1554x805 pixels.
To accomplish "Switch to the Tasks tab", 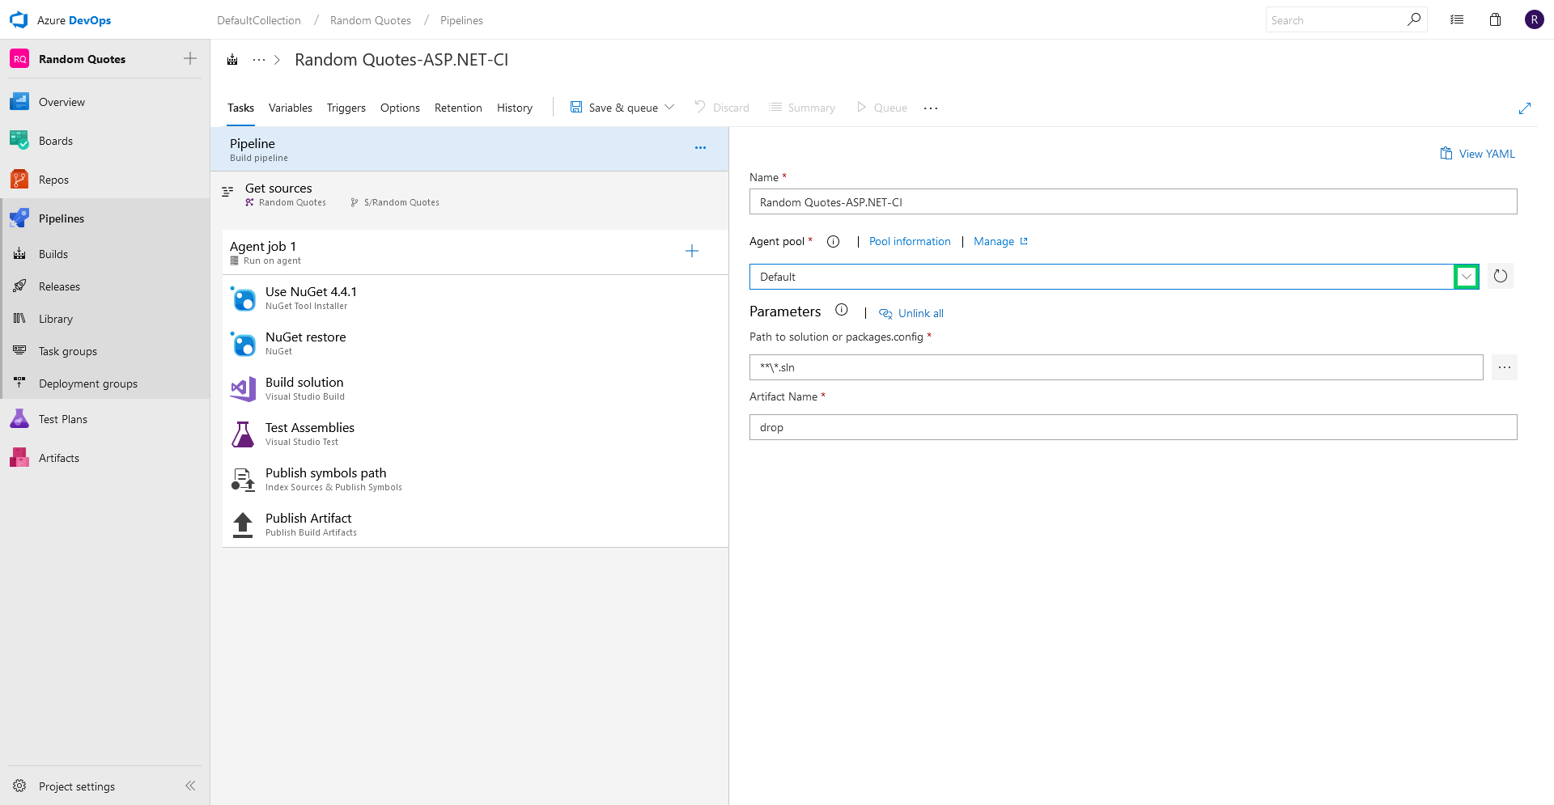I will [240, 108].
